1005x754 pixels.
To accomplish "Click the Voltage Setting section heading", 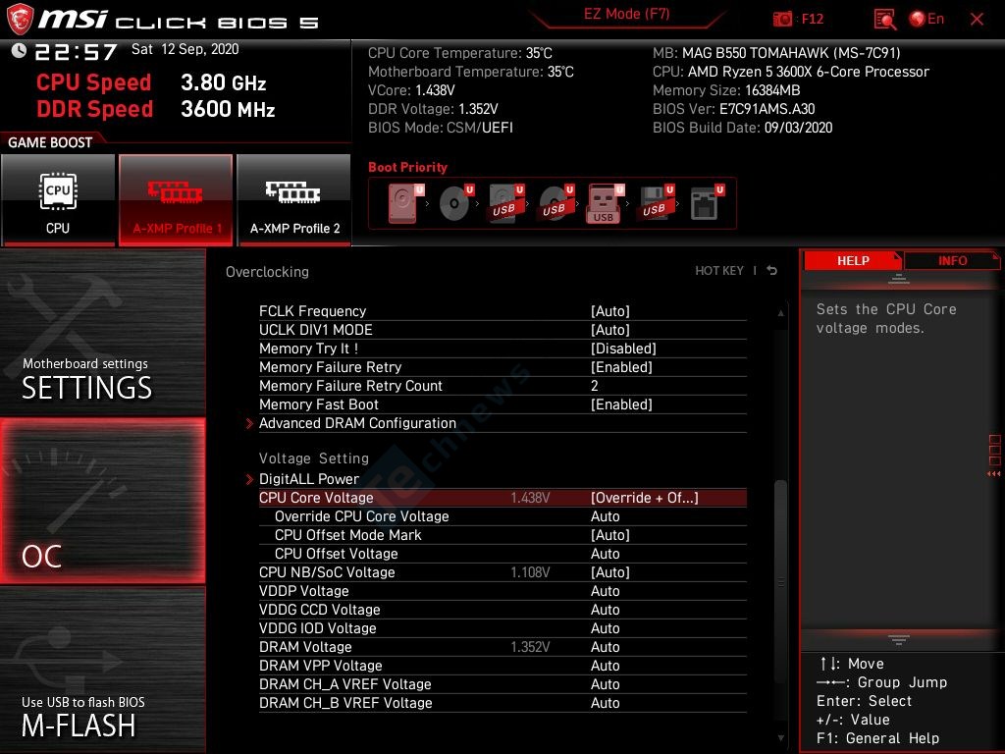I will click(314, 458).
